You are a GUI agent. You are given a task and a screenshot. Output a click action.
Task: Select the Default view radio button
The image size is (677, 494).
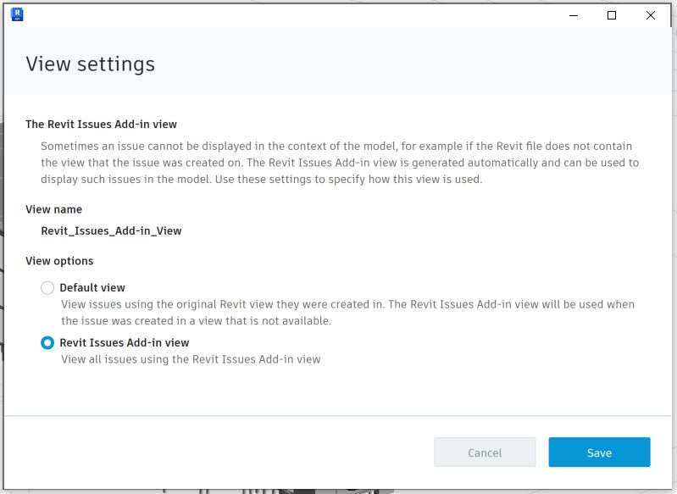pos(47,288)
